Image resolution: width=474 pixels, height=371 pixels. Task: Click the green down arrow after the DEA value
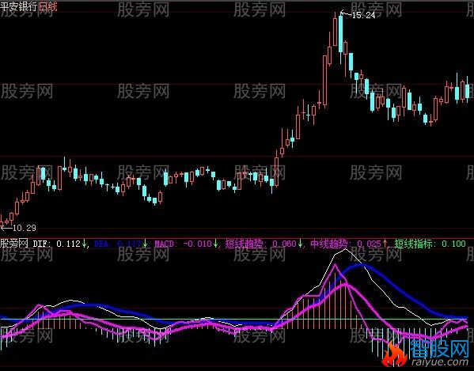145,244
